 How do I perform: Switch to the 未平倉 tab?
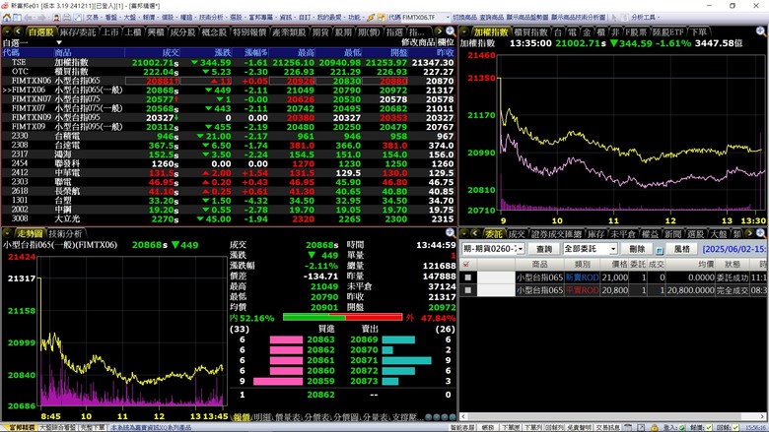click(623, 234)
